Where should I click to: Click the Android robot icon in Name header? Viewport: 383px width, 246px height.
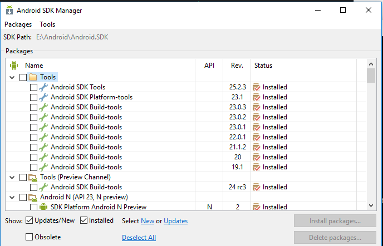click(14, 66)
